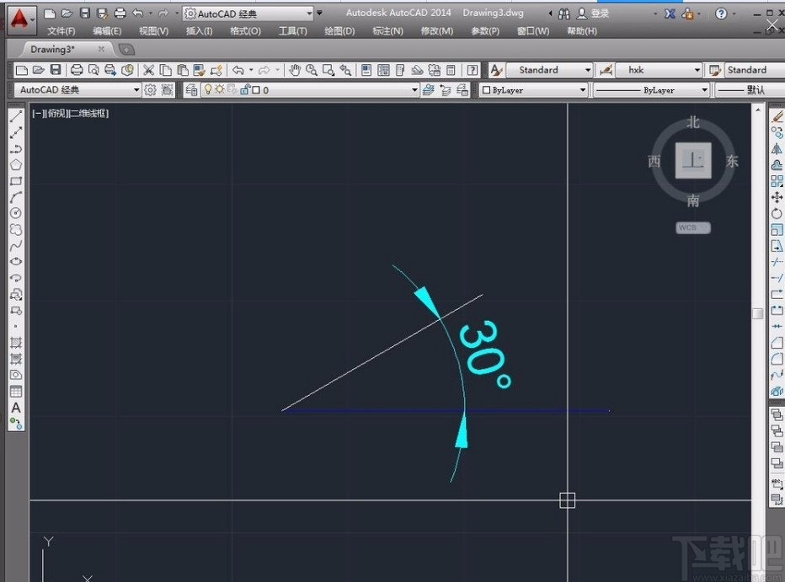This screenshot has width=785, height=582.
Task: Open the 编辑(E) menu
Action: (107, 31)
